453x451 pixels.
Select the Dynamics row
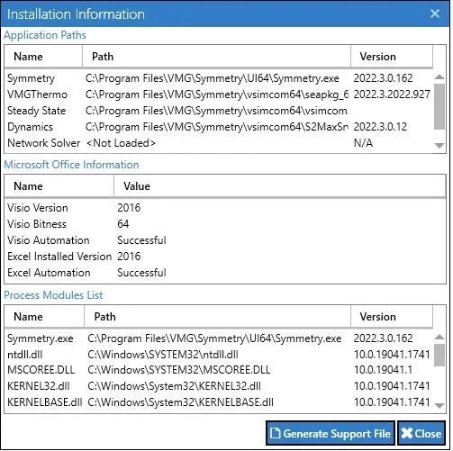pos(219,127)
